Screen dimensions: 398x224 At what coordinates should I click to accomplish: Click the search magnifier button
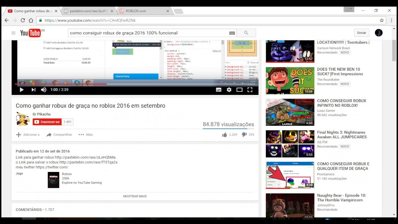coord(246,33)
